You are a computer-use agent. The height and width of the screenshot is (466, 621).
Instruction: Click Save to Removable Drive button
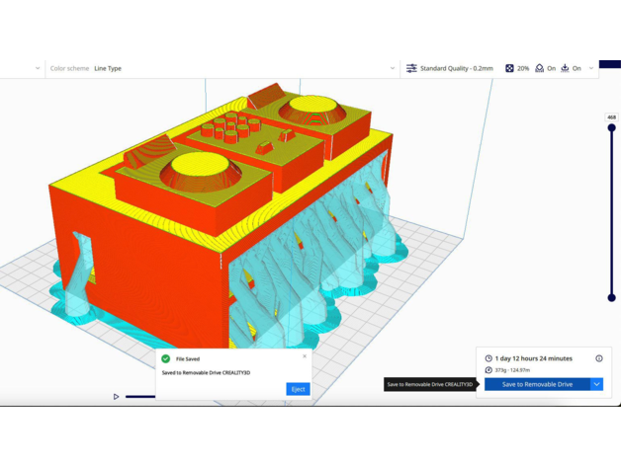click(x=537, y=384)
